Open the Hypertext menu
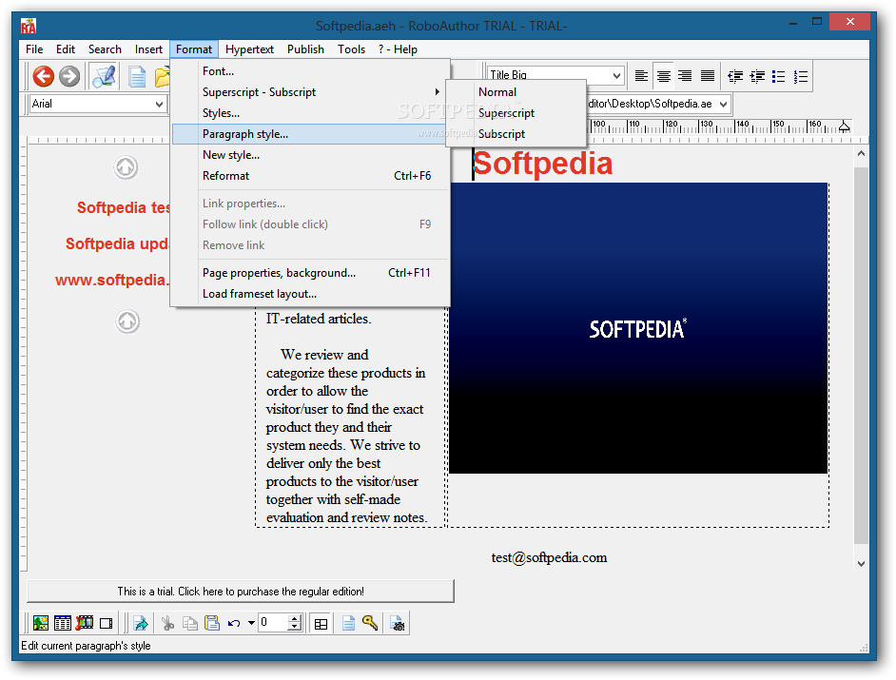 [250, 49]
